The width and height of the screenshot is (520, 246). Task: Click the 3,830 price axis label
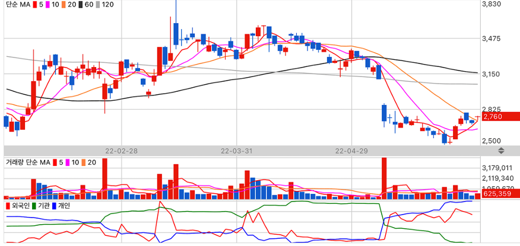493,4
